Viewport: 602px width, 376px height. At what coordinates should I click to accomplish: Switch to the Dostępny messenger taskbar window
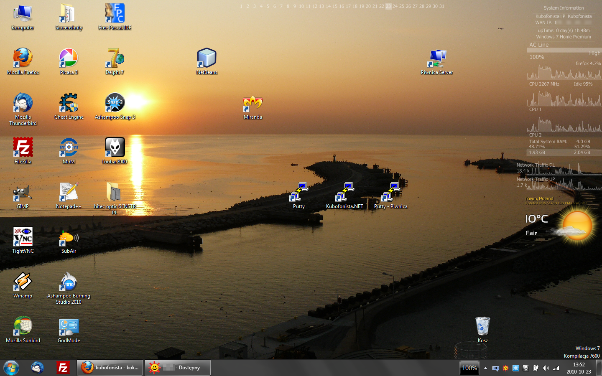178,368
